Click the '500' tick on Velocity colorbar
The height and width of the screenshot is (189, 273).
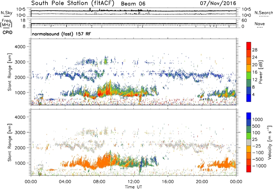pos(256,126)
